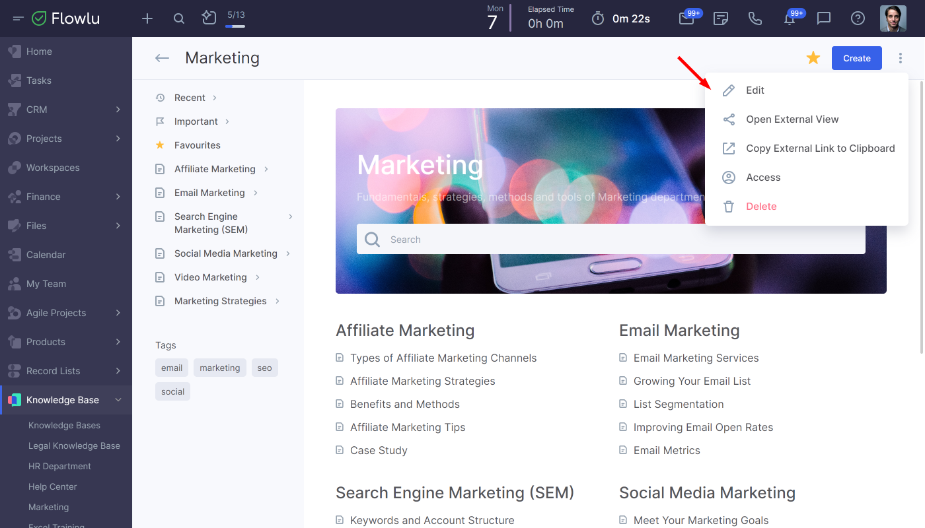Screen dimensions: 925x528
Task: Open the notifications bell
Action: pyautogui.click(x=790, y=18)
